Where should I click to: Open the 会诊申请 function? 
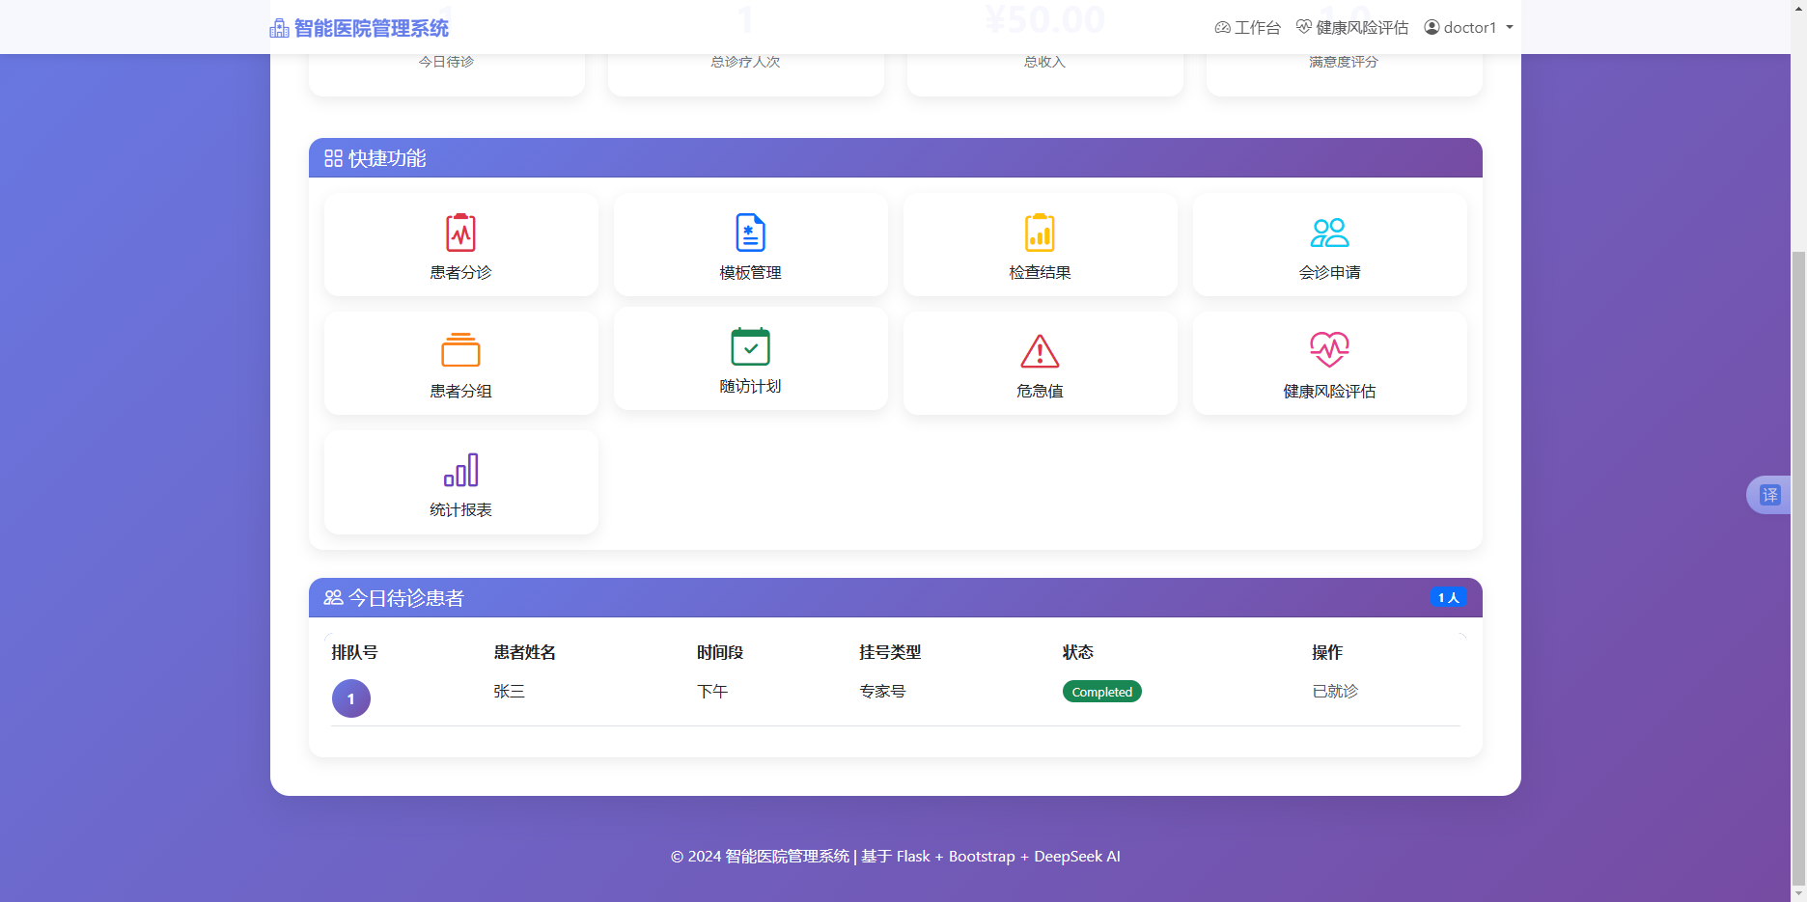(1329, 232)
